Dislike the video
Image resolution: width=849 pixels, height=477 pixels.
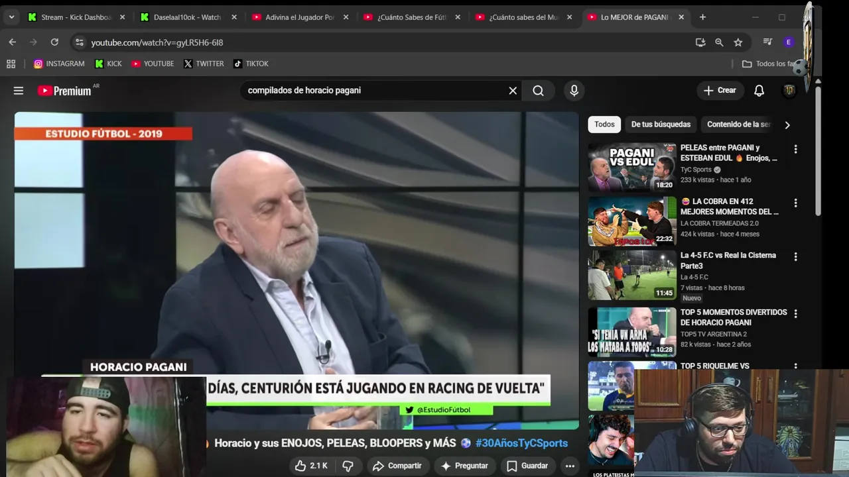coord(348,466)
